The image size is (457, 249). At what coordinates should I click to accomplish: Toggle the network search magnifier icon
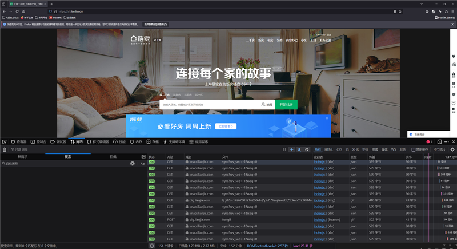click(x=299, y=149)
